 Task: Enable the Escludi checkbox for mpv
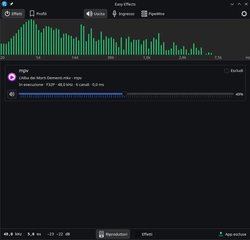226,71
